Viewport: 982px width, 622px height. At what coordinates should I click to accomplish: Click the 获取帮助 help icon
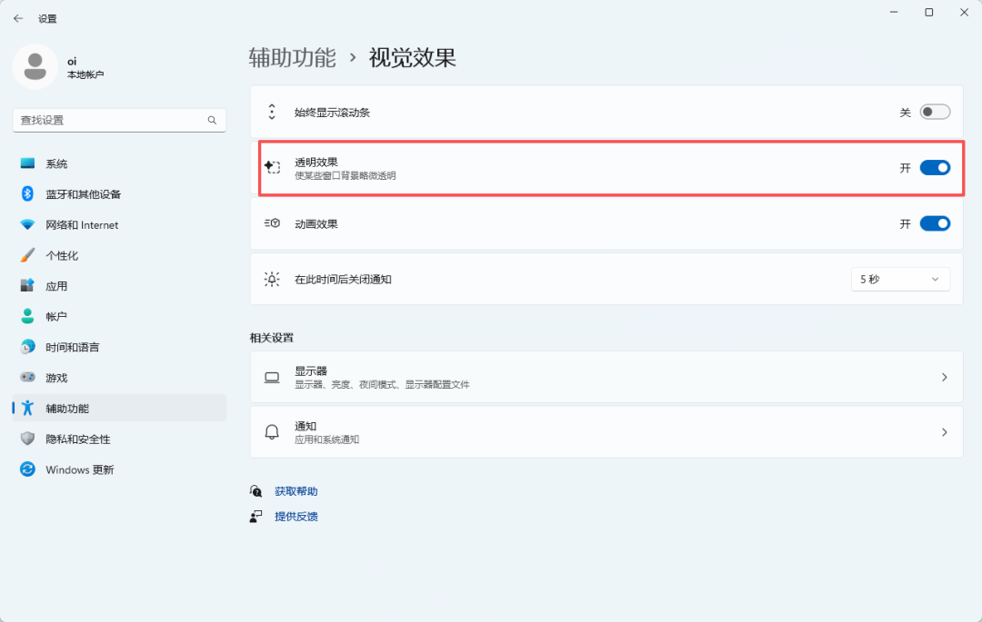pyautogui.click(x=256, y=491)
